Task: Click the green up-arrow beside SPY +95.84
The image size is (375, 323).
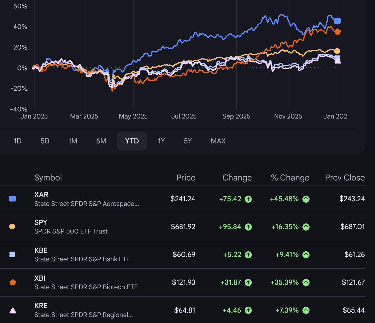Action: (x=248, y=227)
